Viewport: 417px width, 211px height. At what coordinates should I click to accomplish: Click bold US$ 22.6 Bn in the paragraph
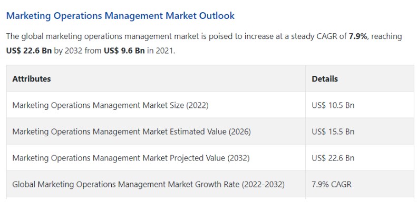[28, 51]
